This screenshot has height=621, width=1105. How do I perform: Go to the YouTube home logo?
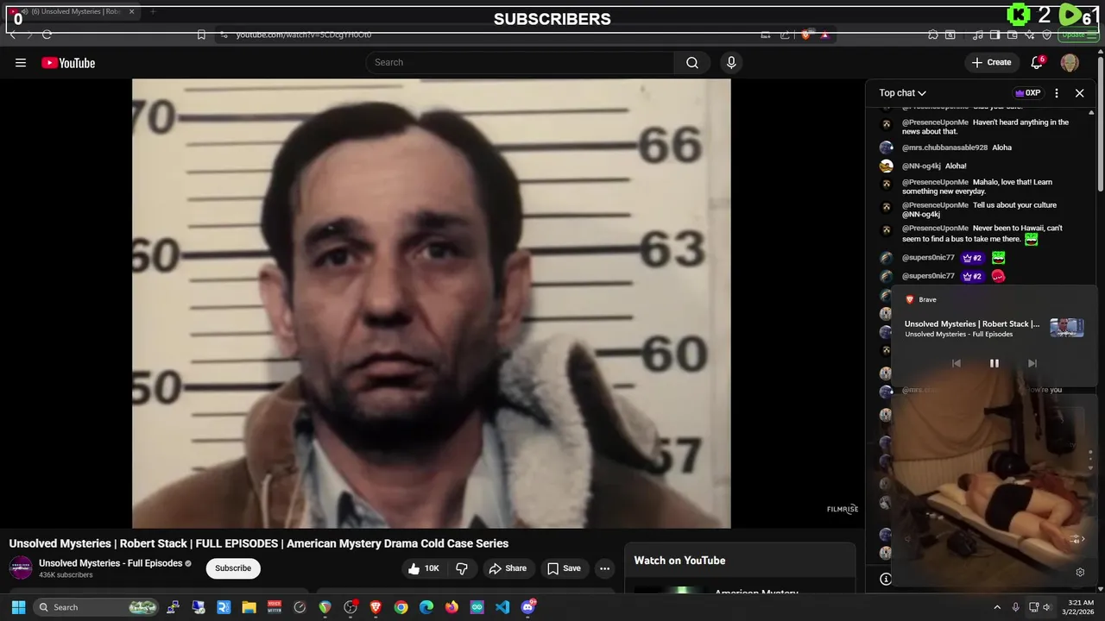68,62
